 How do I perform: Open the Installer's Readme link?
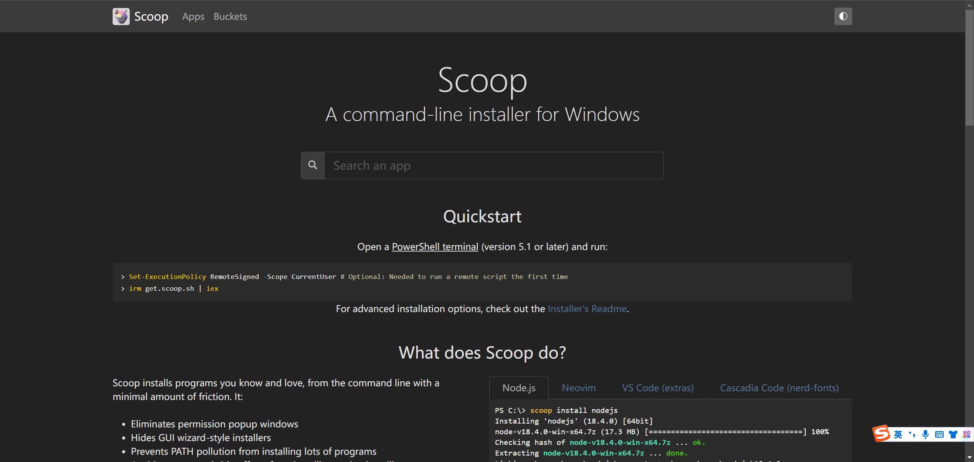pos(587,309)
